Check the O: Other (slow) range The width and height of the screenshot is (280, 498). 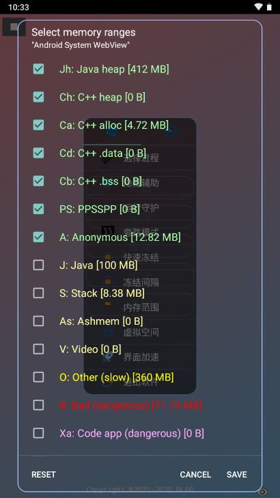38,377
